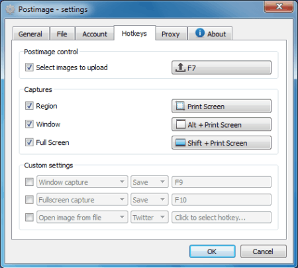Enable the Window capture custom setting checkbox
This screenshot has height=268, width=298.
pyautogui.click(x=29, y=182)
